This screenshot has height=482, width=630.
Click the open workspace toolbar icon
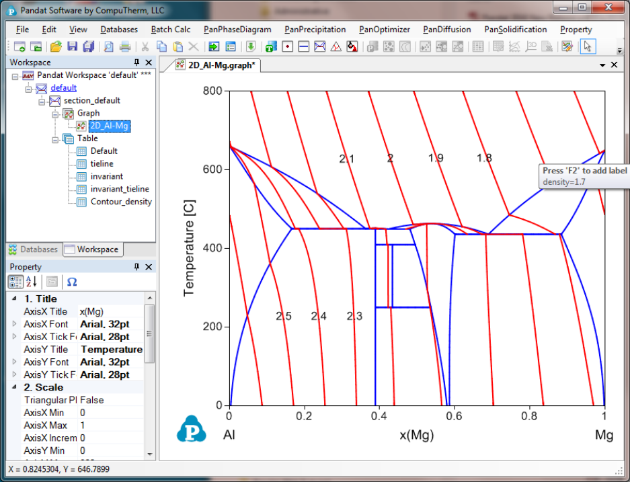[x=36, y=46]
